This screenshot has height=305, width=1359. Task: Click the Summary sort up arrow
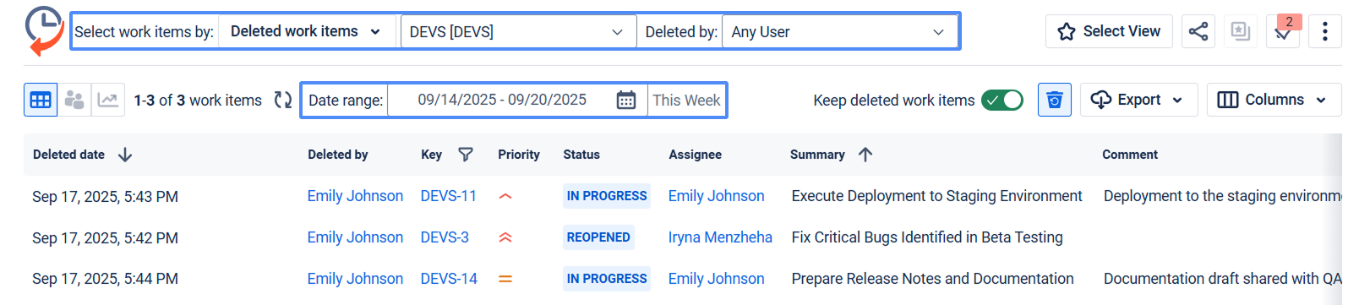(865, 155)
